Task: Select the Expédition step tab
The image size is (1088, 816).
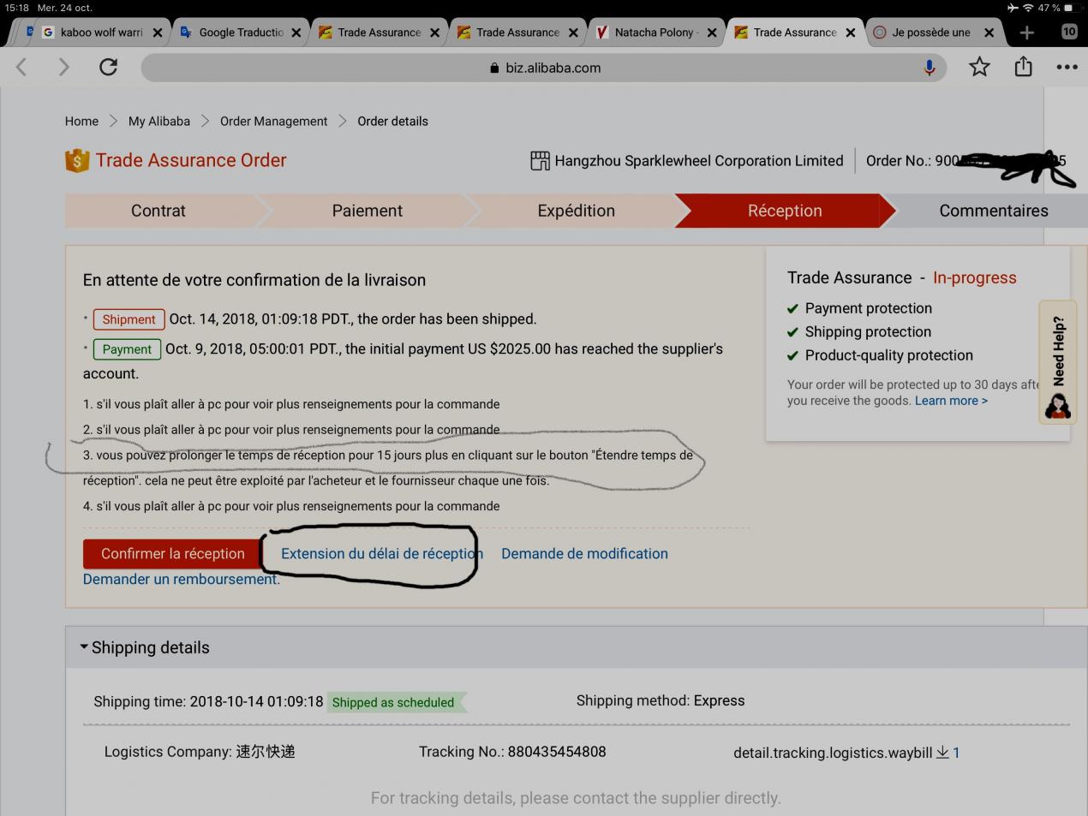Action: click(577, 211)
